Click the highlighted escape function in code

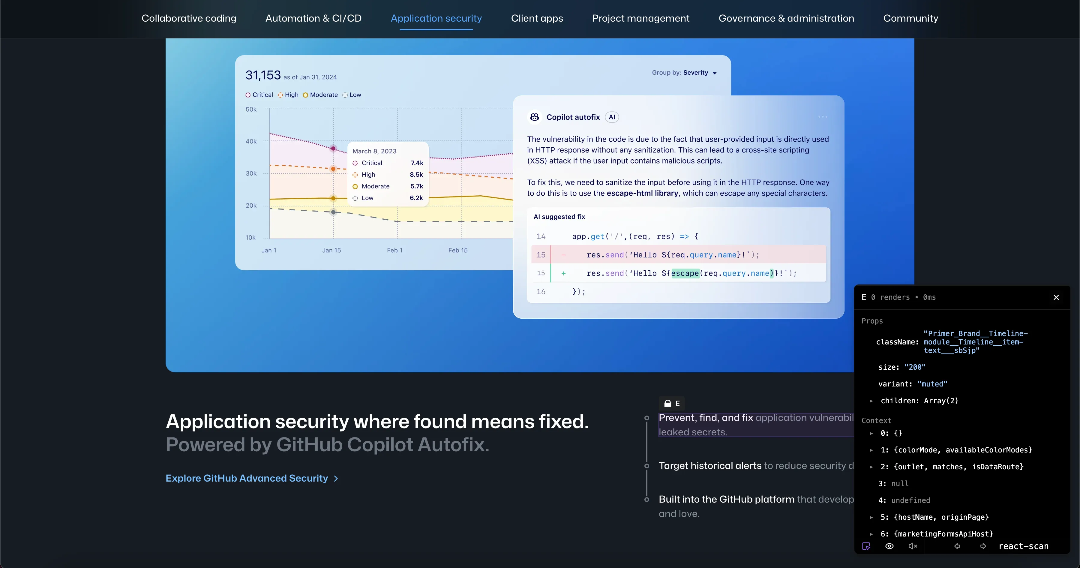coord(685,273)
